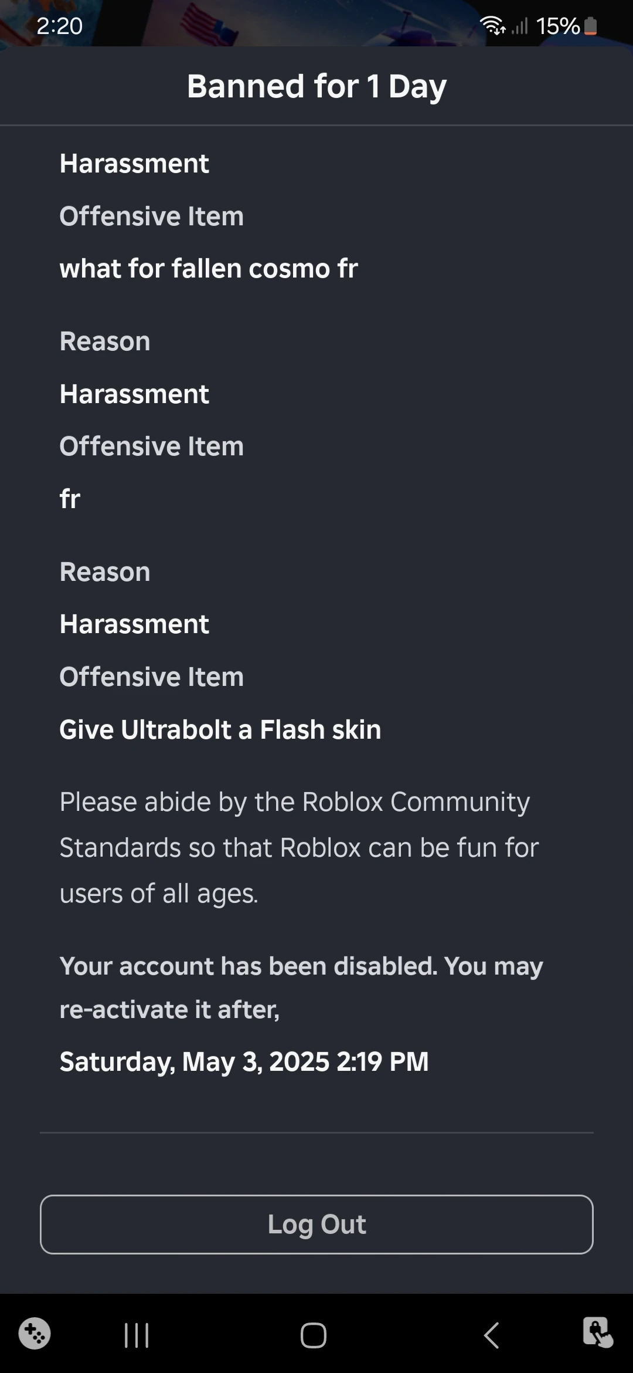Tap the clock showing 2:20

60,26
